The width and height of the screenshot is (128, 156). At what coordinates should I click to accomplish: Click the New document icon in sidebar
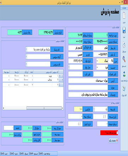[x=124, y=16]
